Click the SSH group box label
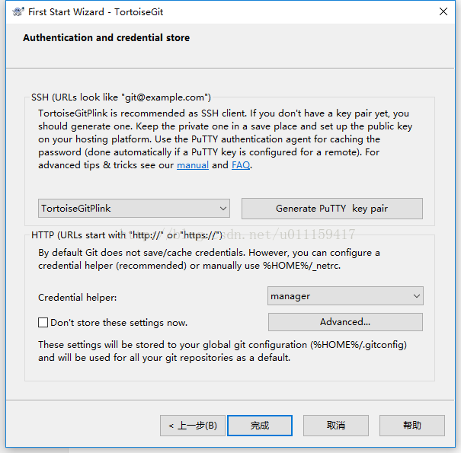This screenshot has height=453, width=461. coord(120,97)
